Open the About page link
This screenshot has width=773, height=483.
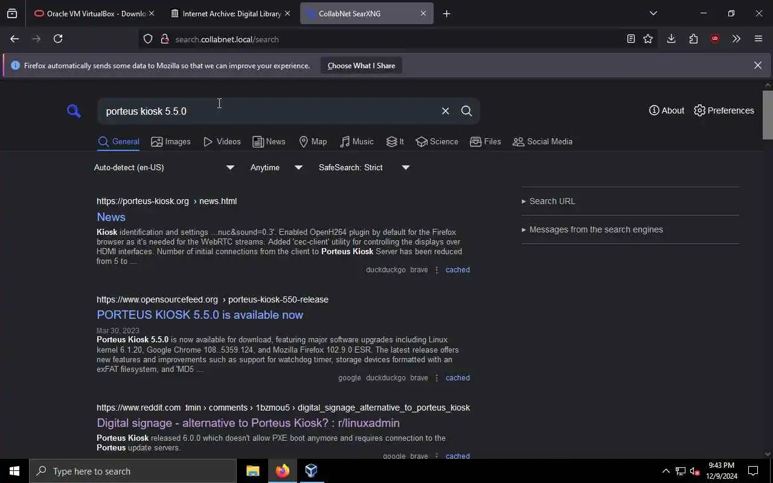[x=666, y=110]
